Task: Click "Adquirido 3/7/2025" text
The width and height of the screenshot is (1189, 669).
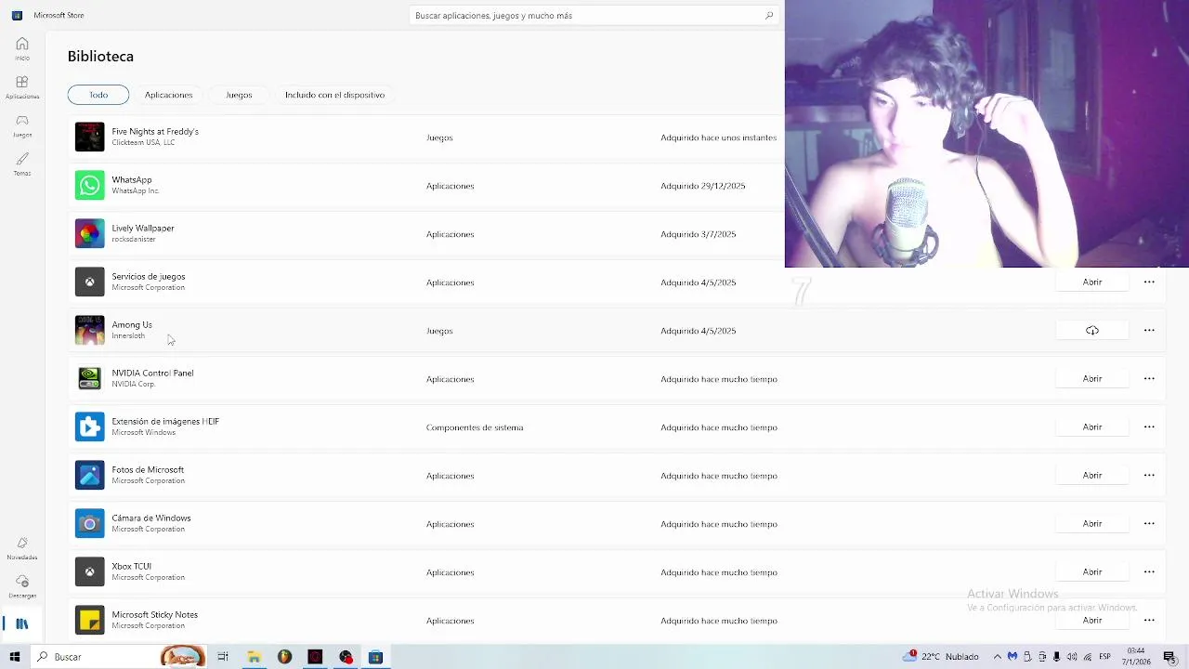Action: 699,234
